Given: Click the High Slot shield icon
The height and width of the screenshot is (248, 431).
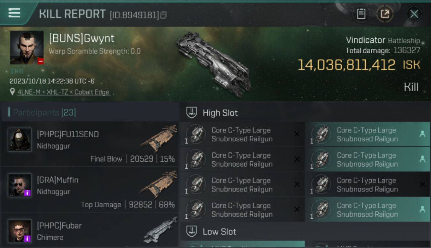Looking at the screenshot, I should (192, 113).
